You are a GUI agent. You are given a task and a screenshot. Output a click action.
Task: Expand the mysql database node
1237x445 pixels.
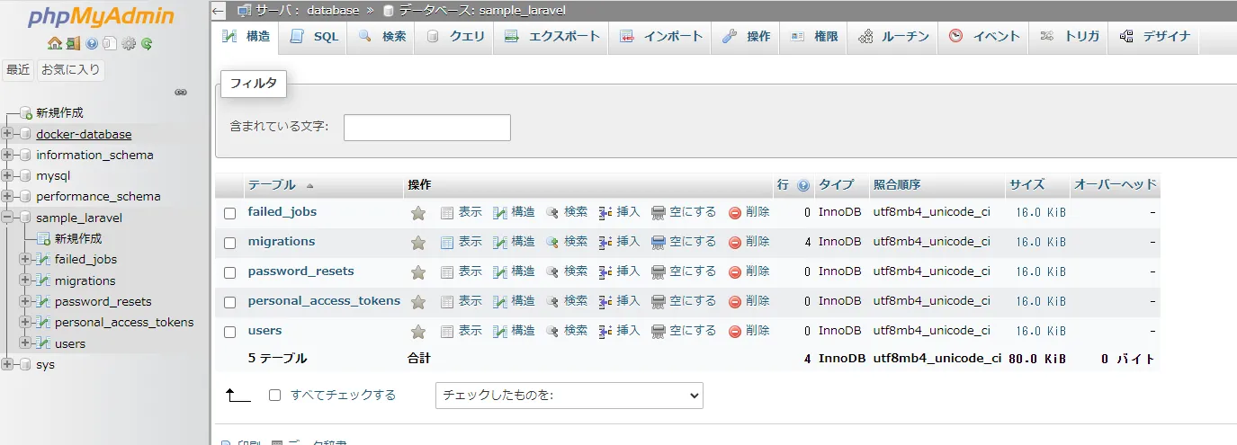8,175
